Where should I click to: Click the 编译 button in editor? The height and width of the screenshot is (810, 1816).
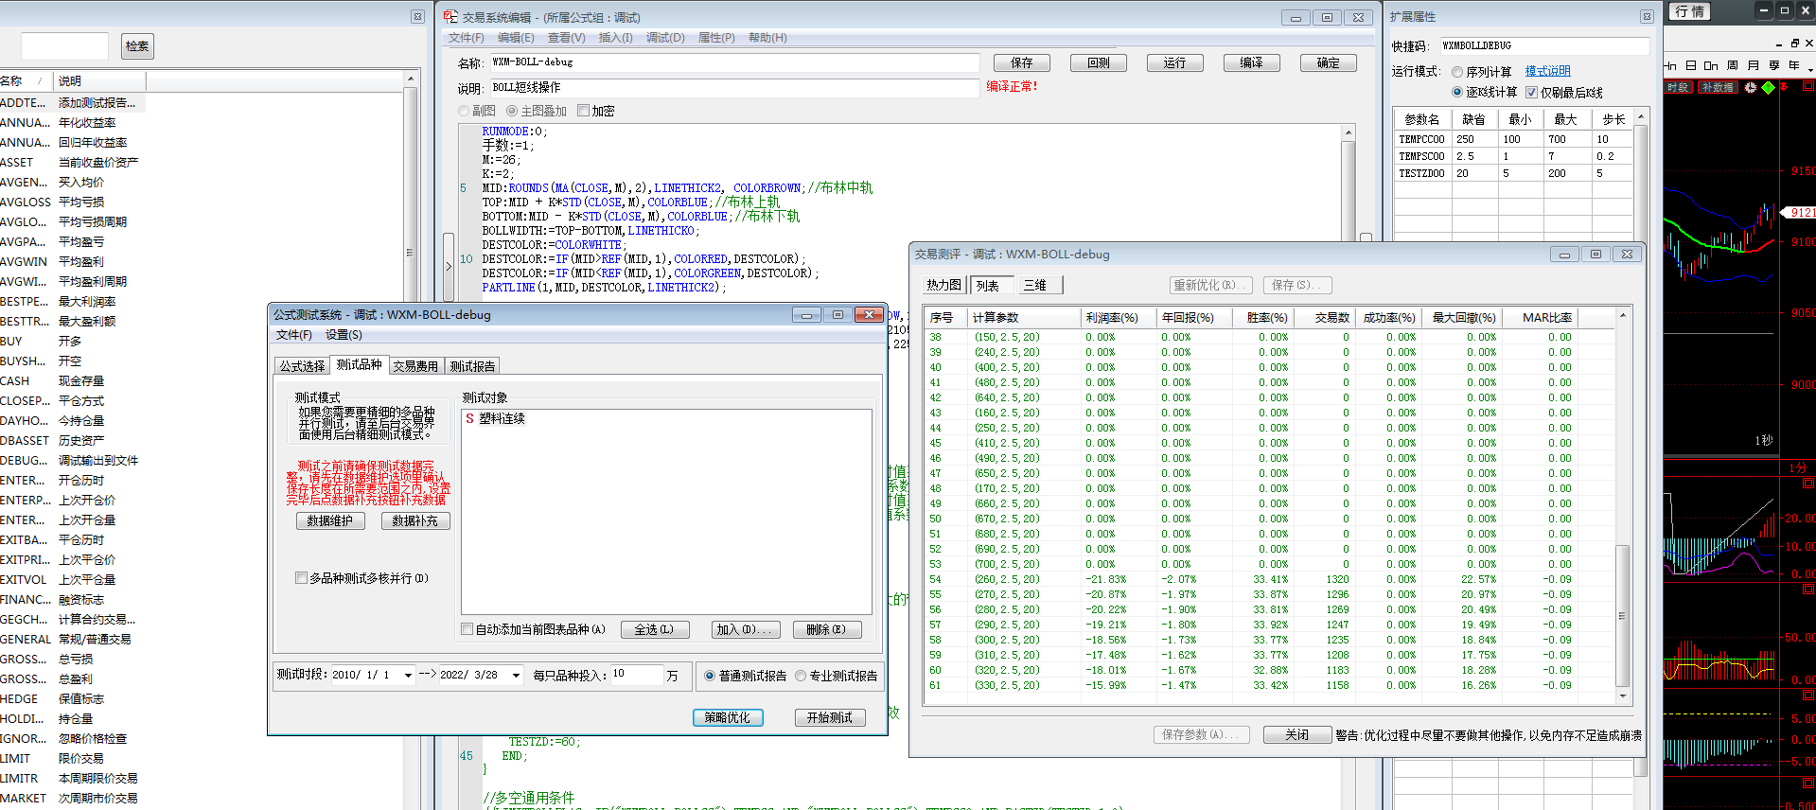point(1251,62)
